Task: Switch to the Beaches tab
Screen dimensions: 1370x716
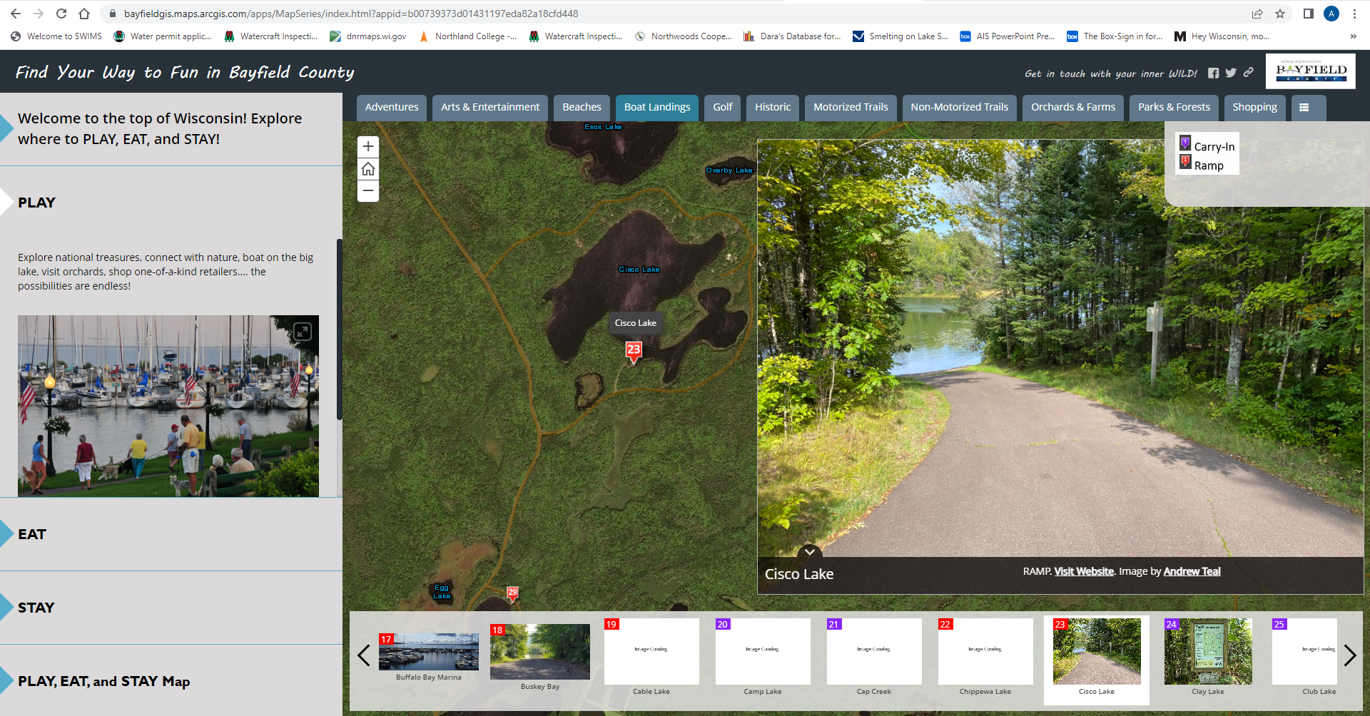Action: (x=582, y=108)
